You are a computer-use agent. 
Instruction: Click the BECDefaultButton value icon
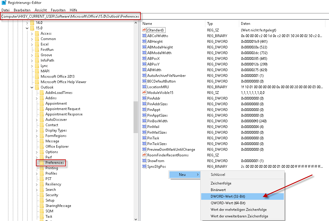(x=144, y=81)
